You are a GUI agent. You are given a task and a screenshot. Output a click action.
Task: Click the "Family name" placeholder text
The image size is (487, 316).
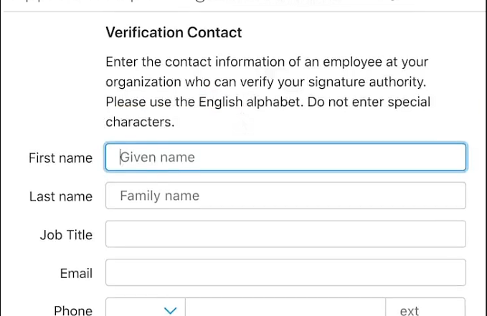(159, 196)
